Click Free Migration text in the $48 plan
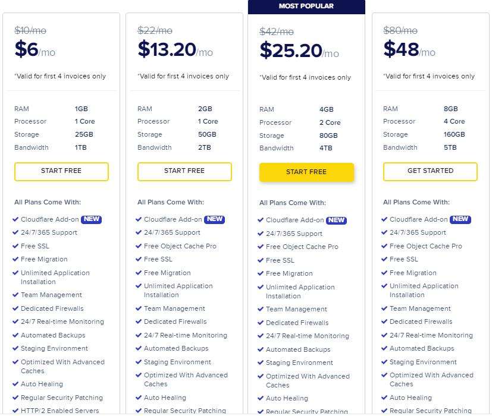Screen dimensions: 492x416 413,273
